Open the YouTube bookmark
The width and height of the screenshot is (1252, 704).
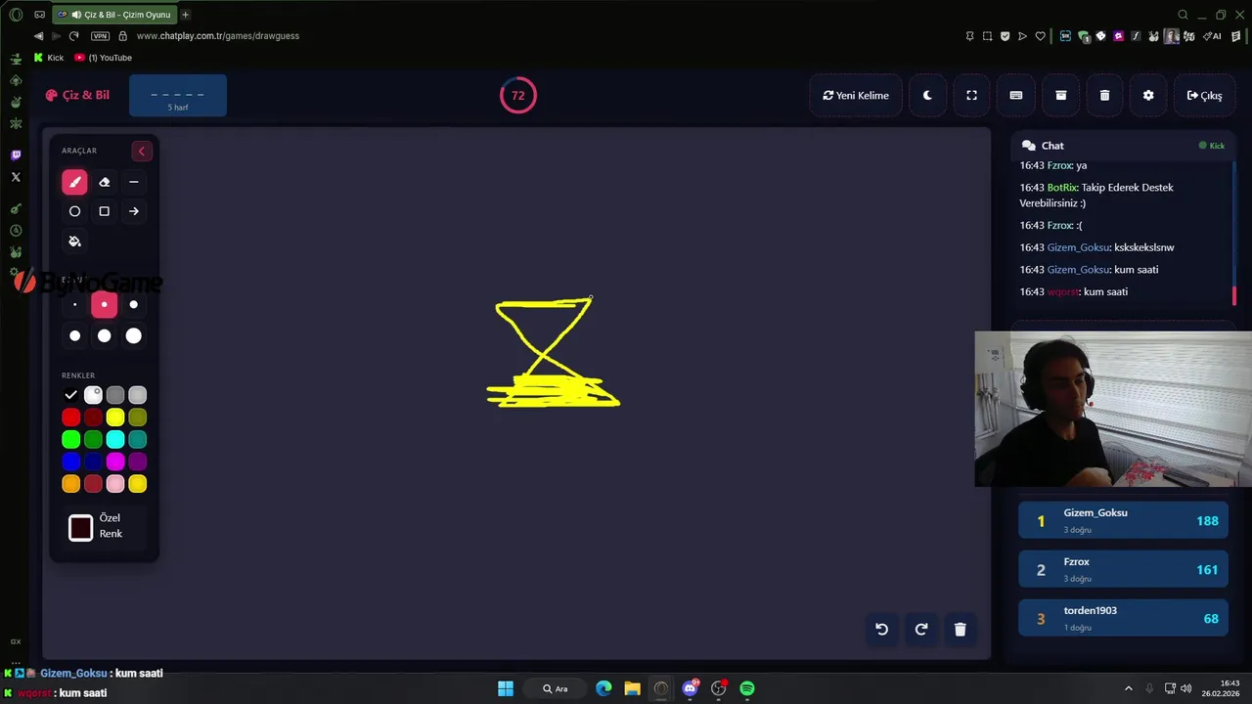pyautogui.click(x=104, y=58)
